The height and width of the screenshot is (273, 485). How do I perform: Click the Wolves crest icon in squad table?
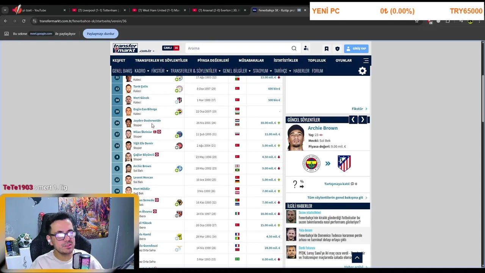[179, 202]
